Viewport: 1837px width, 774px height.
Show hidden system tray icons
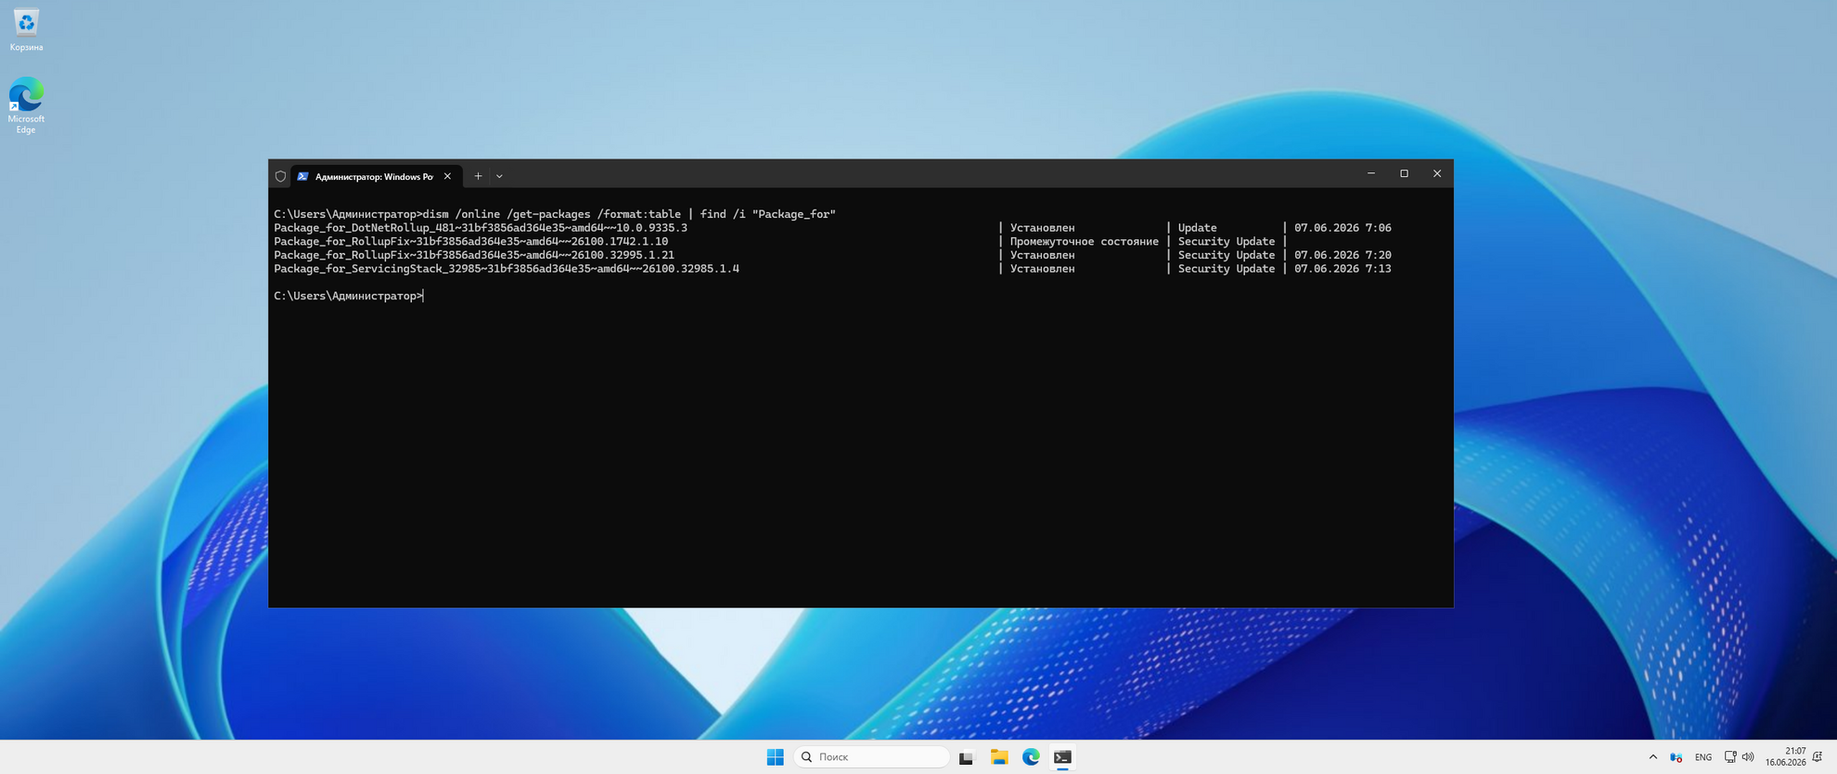[x=1652, y=757]
